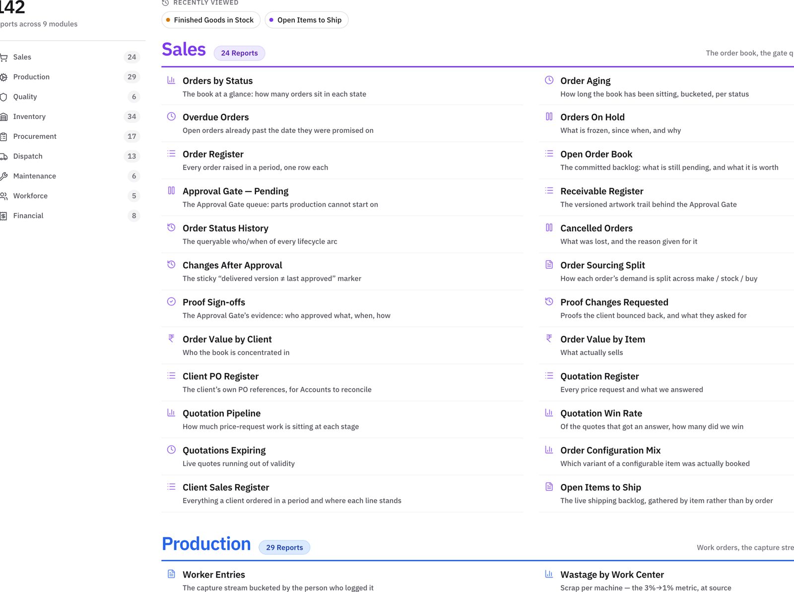The width and height of the screenshot is (794, 592).
Task: Click the check circle icon beside Proof Sign-offs
Action: click(171, 301)
